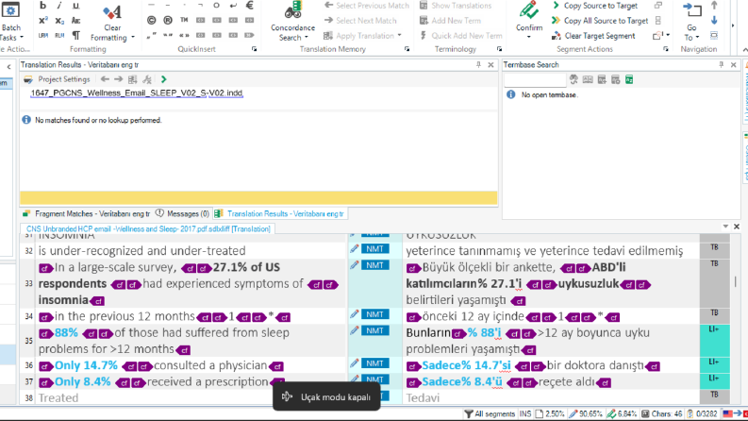Insert degree symbol from QuickInsert
Viewport: 748px width, 421px height.
[x=217, y=6]
